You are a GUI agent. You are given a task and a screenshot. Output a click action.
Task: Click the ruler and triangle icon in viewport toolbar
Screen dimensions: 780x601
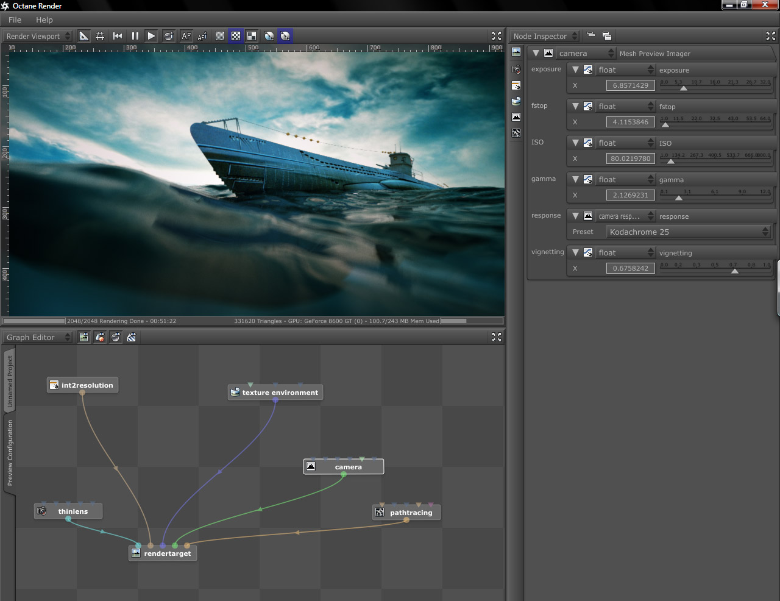pyautogui.click(x=84, y=36)
